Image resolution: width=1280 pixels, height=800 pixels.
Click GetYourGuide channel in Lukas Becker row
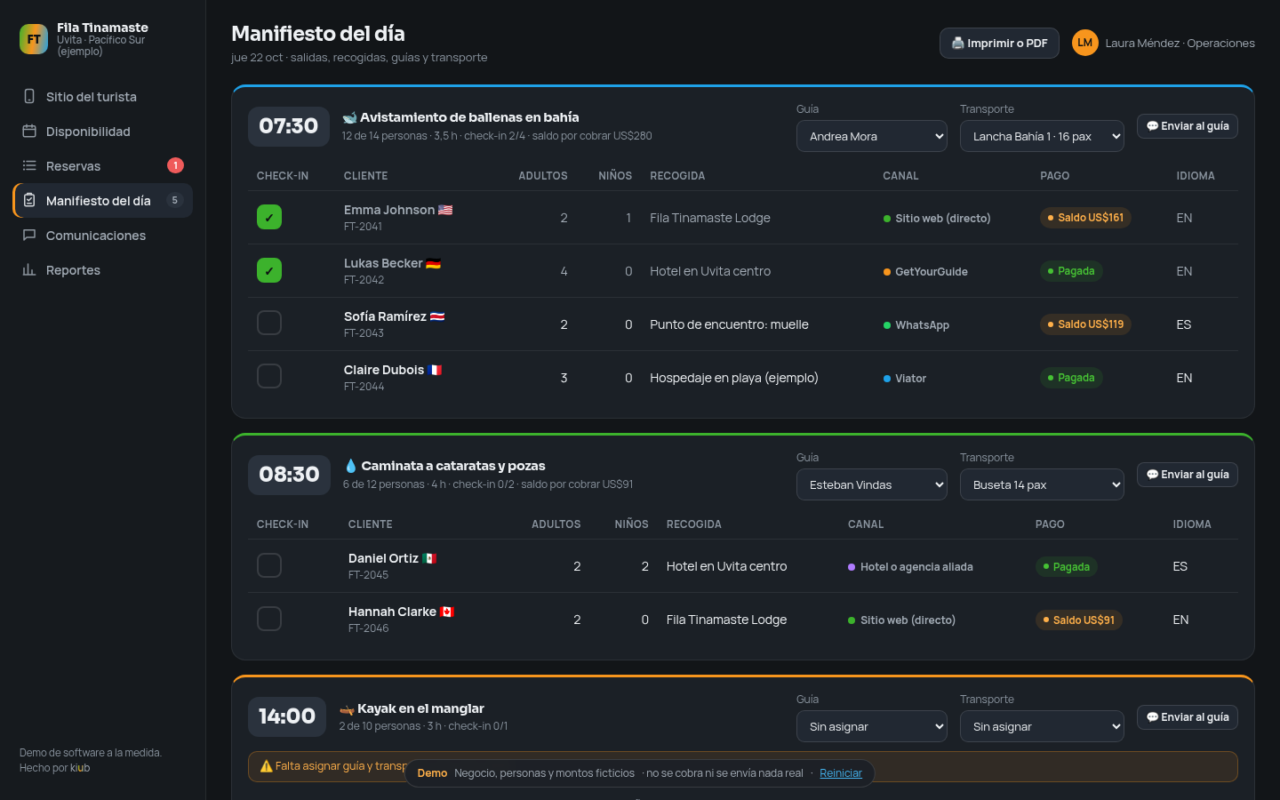click(925, 272)
